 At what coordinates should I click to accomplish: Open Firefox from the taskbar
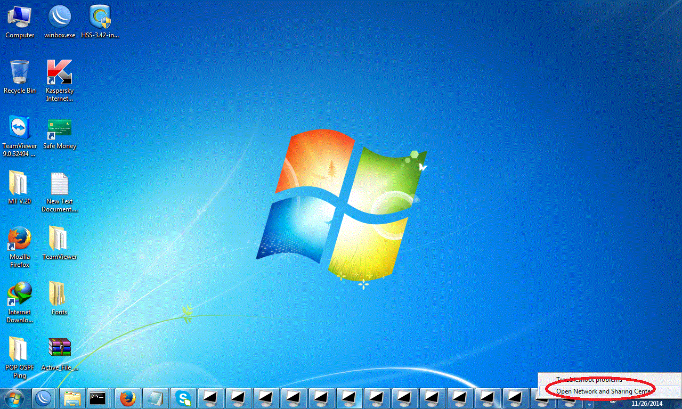127,398
